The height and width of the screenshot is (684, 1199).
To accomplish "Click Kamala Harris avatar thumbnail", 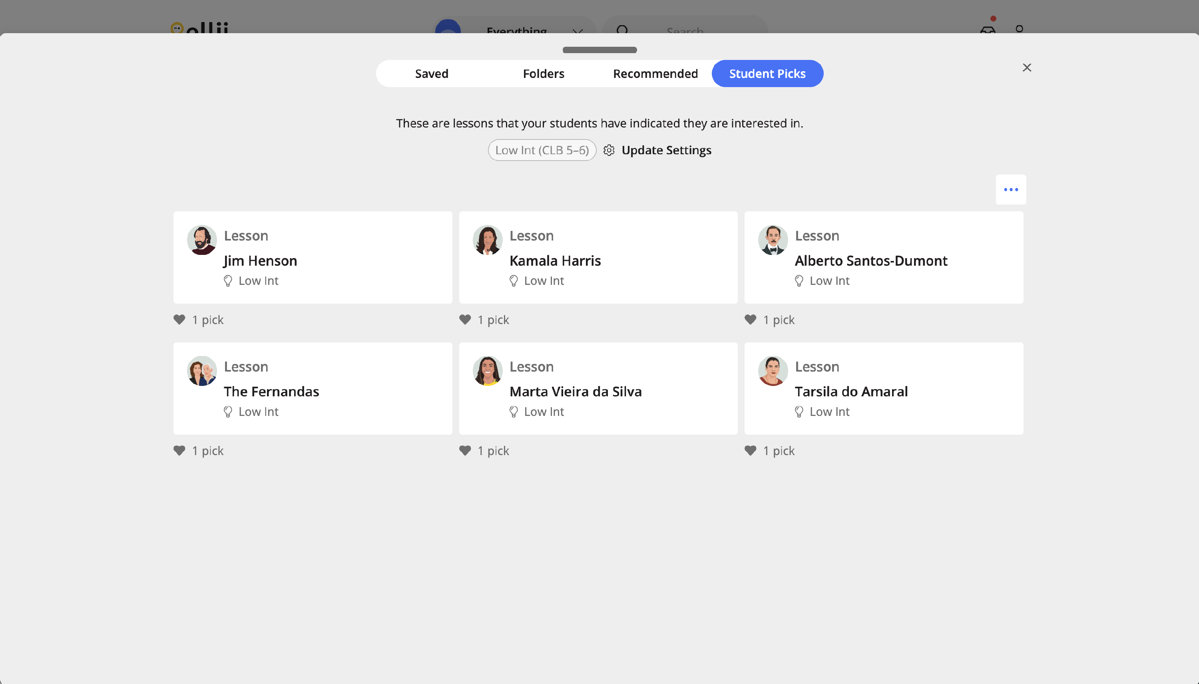I will (487, 240).
